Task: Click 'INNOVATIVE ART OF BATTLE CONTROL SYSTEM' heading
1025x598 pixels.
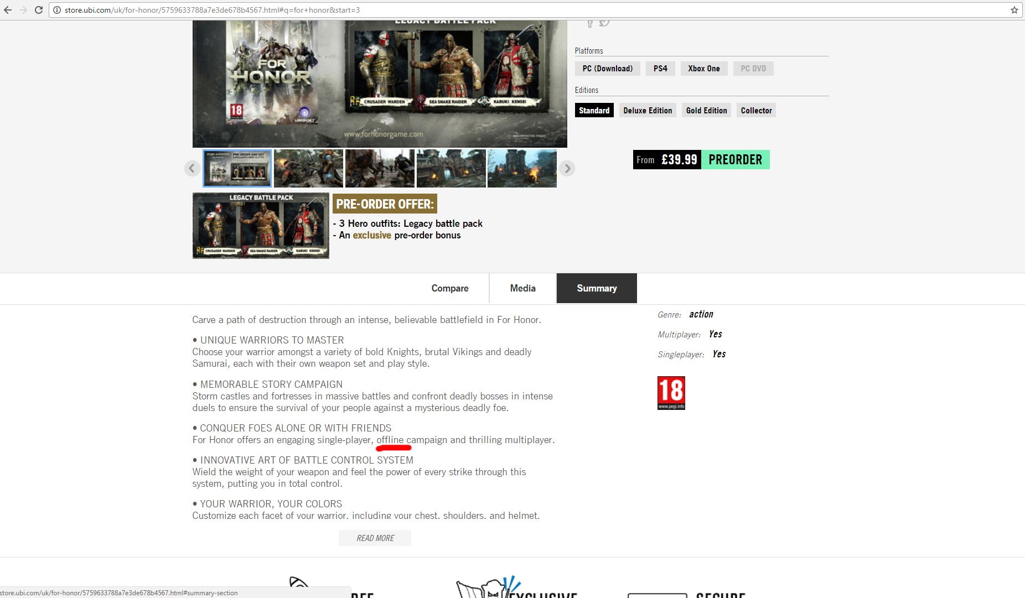Action: (307, 460)
